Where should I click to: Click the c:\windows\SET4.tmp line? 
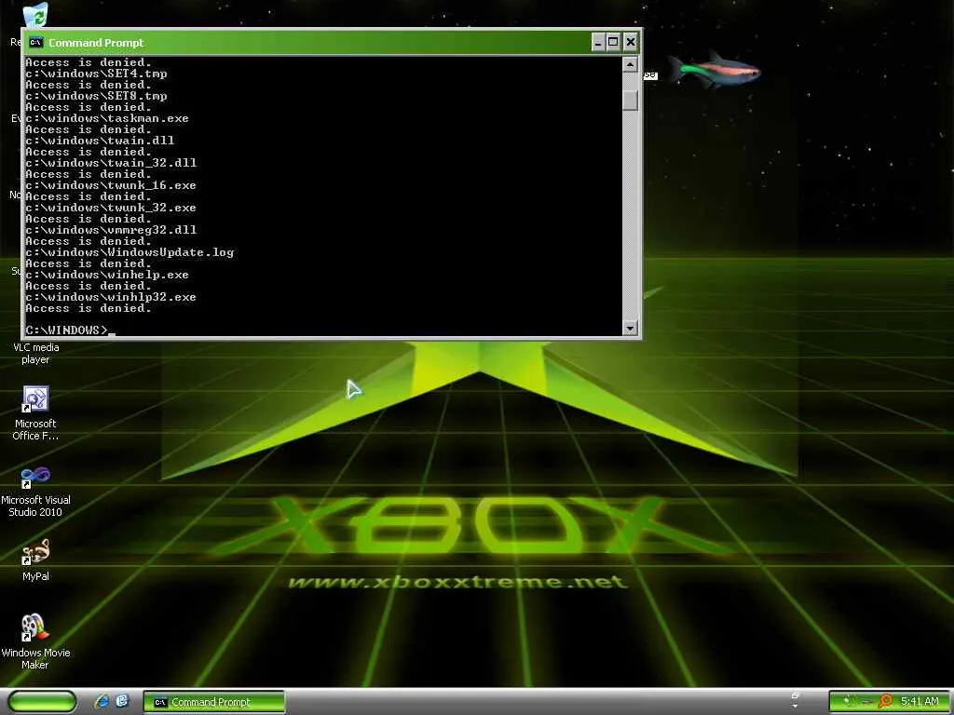click(96, 74)
